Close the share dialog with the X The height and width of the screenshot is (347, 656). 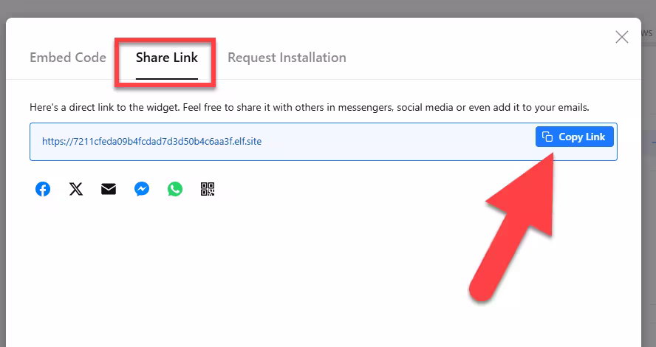(x=622, y=37)
